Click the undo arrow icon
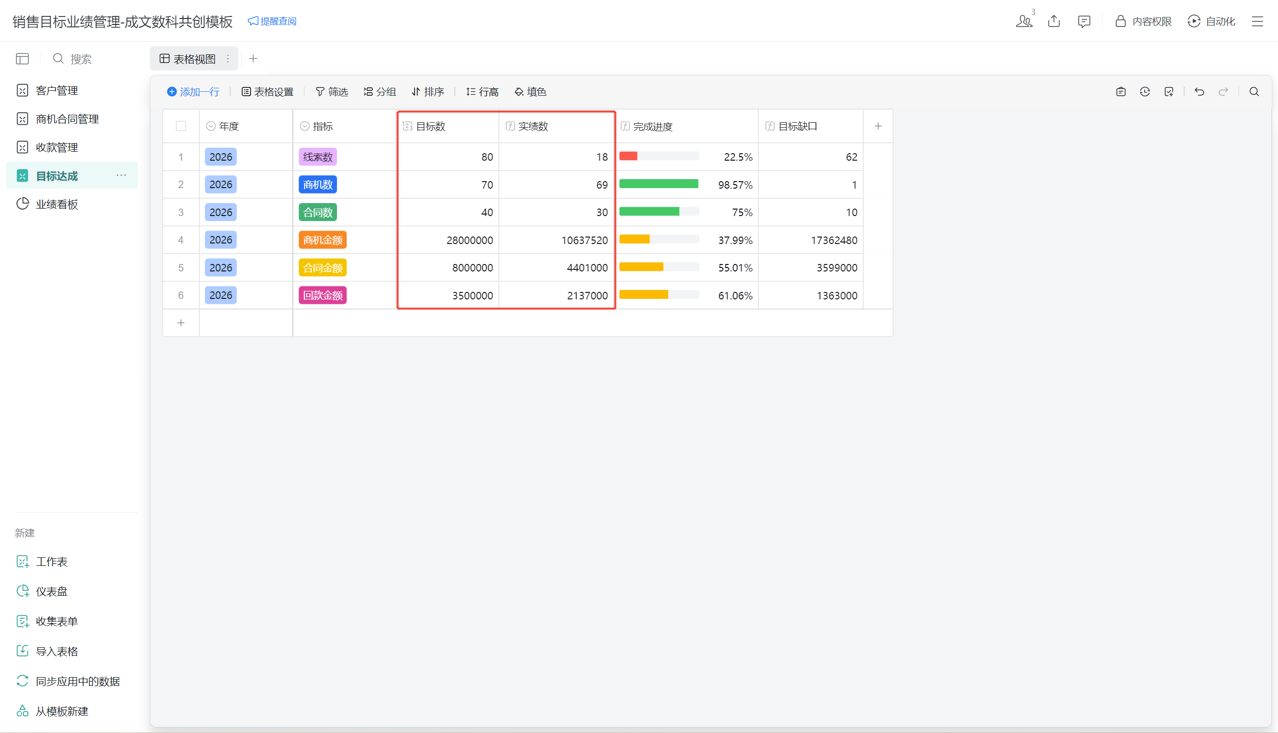The width and height of the screenshot is (1278, 733). [x=1199, y=92]
